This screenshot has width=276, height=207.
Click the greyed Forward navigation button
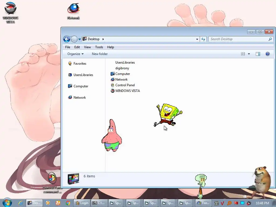pos(74,39)
